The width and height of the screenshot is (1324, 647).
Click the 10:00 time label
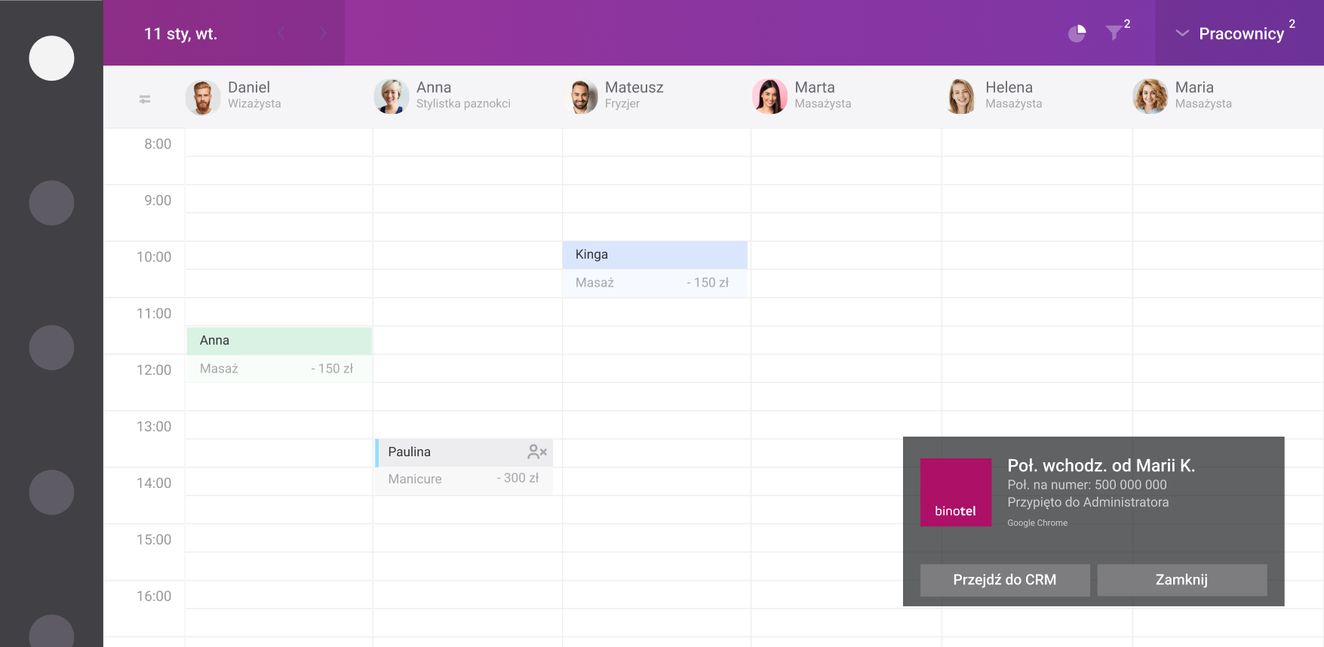tap(154, 257)
